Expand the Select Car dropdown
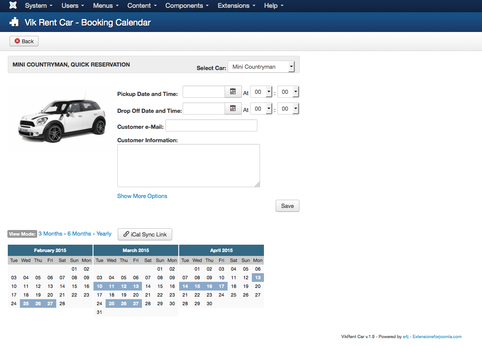 (x=261, y=67)
